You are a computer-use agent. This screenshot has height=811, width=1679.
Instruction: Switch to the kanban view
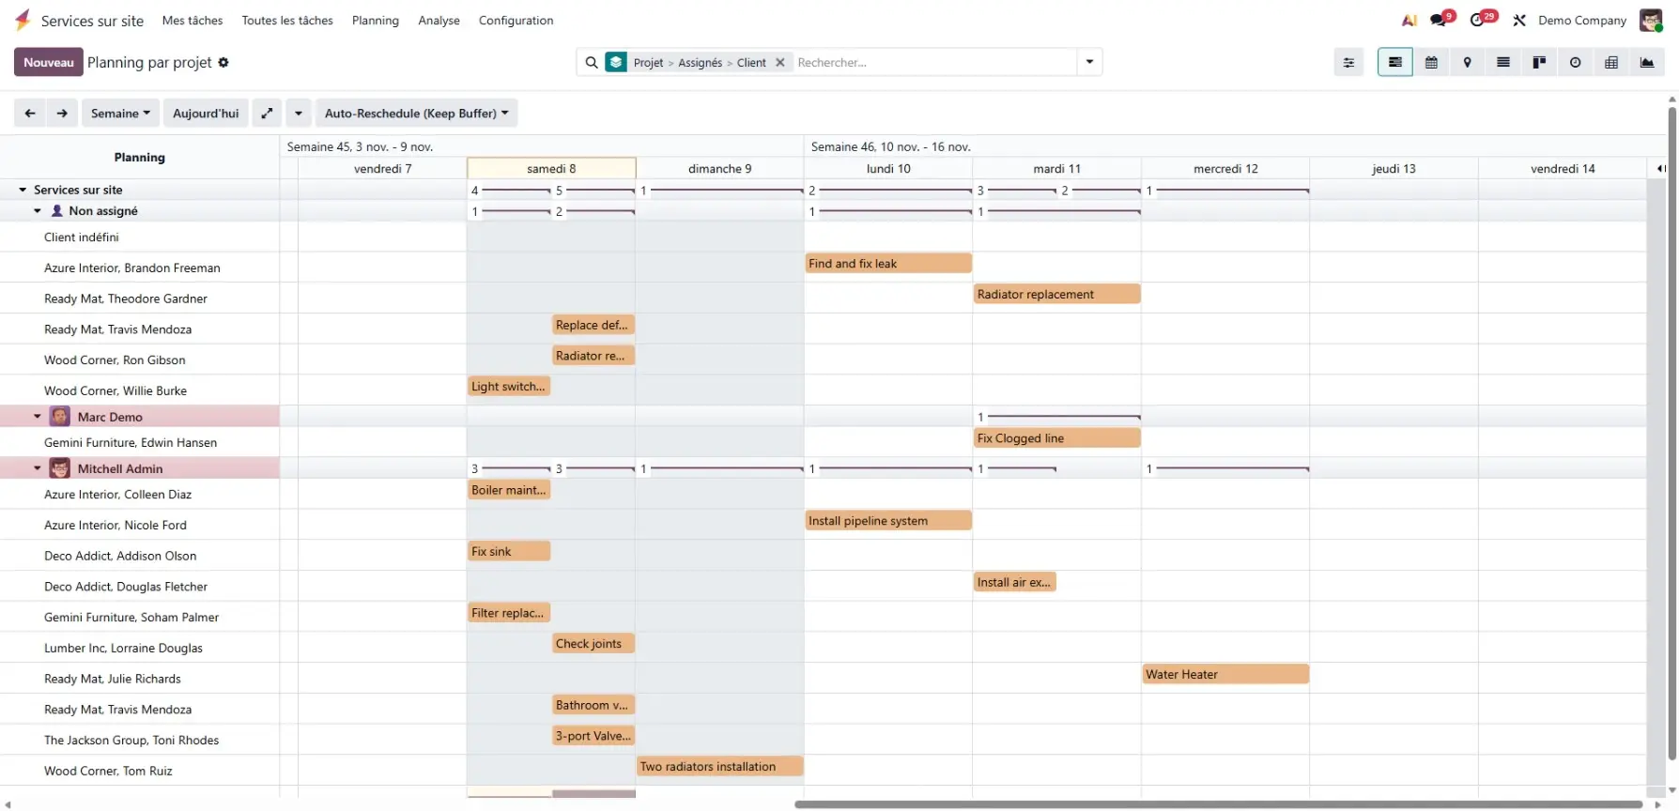(1539, 63)
